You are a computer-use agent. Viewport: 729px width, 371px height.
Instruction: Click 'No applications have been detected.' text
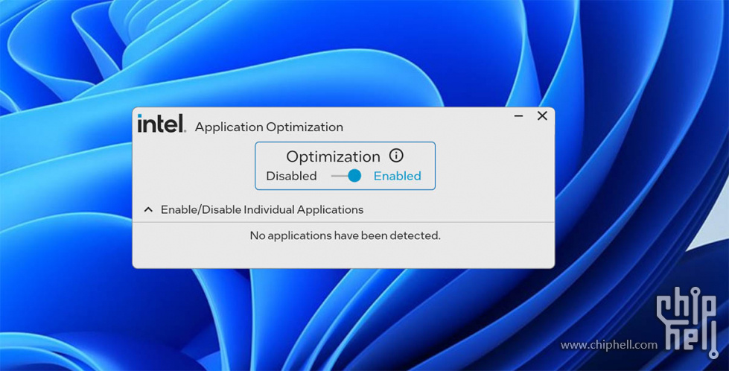[345, 235]
